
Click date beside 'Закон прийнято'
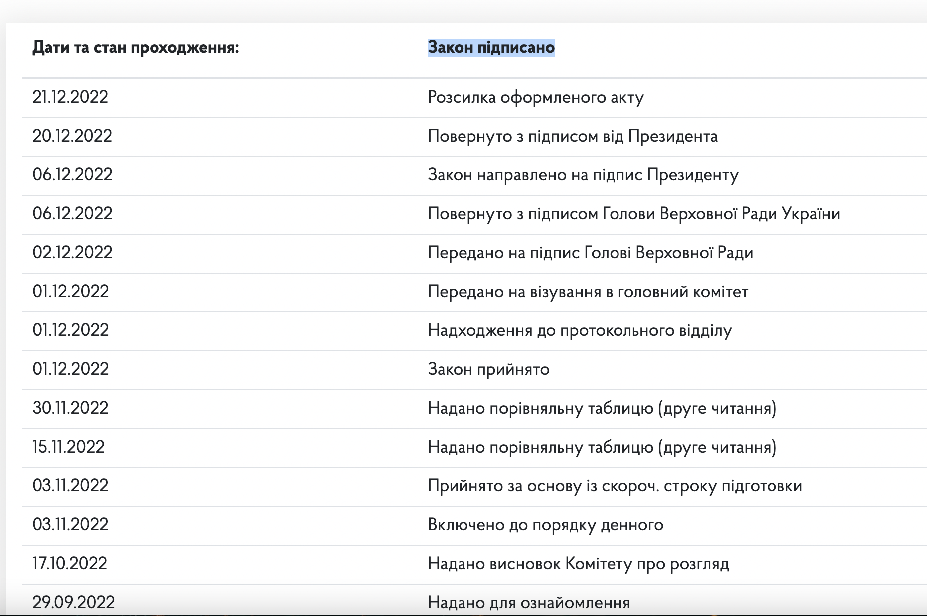pos(70,369)
